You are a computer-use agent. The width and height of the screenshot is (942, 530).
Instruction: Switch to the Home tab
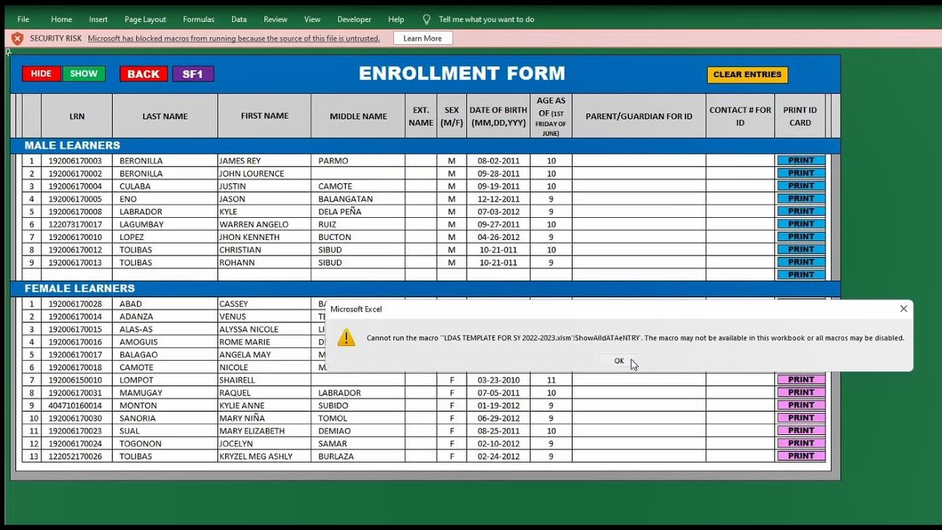[62, 19]
